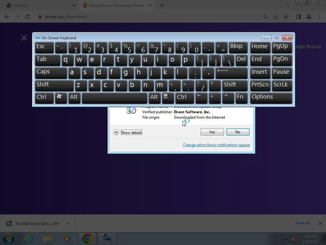The height and width of the screenshot is (245, 326).
Task: Click the share page icon
Action: (276, 17)
